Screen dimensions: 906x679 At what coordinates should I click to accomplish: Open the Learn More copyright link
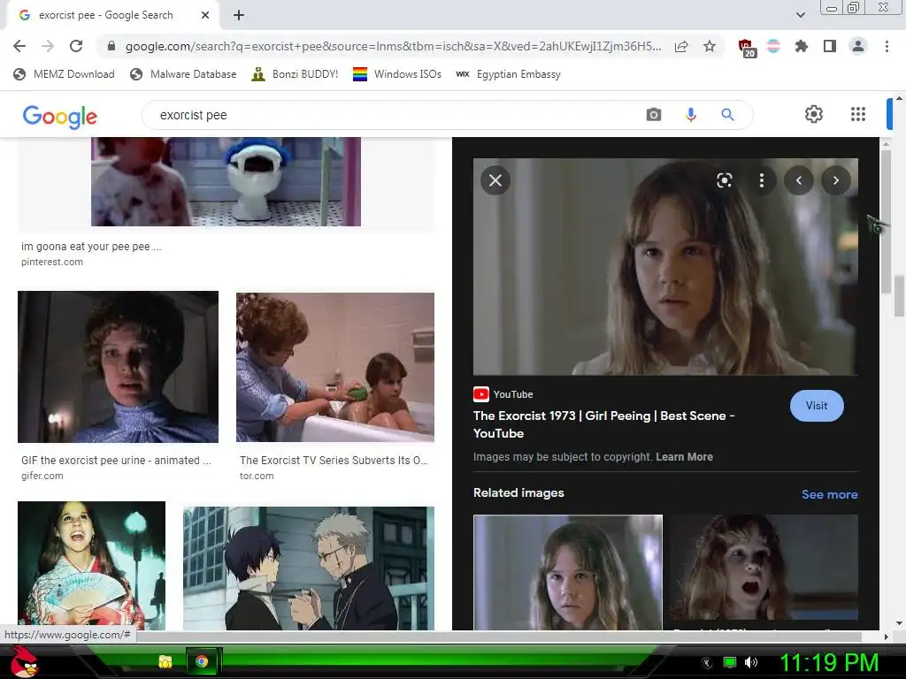[684, 457]
